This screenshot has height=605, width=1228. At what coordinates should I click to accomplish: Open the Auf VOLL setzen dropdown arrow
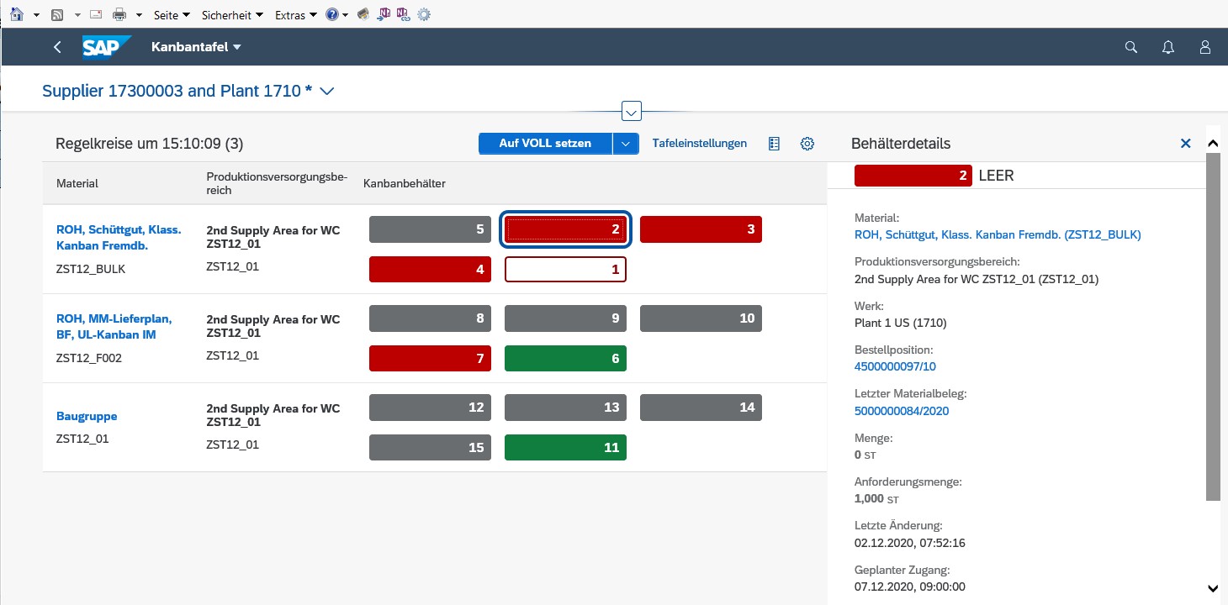pyautogui.click(x=626, y=143)
